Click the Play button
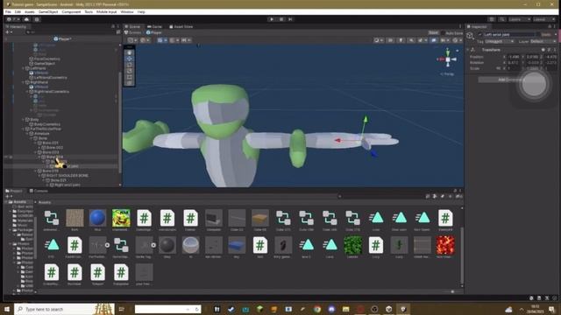This screenshot has width=561, height=315. 272,19
